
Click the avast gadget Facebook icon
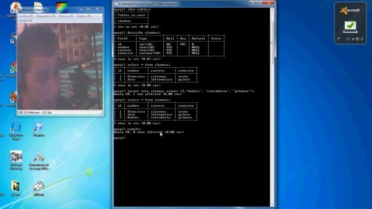pyautogui.click(x=357, y=39)
